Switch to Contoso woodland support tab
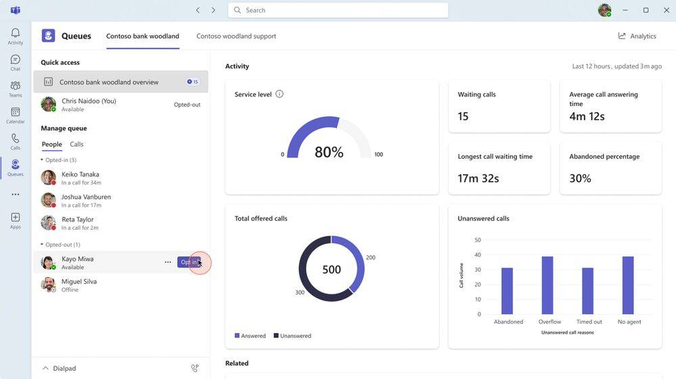 [236, 36]
